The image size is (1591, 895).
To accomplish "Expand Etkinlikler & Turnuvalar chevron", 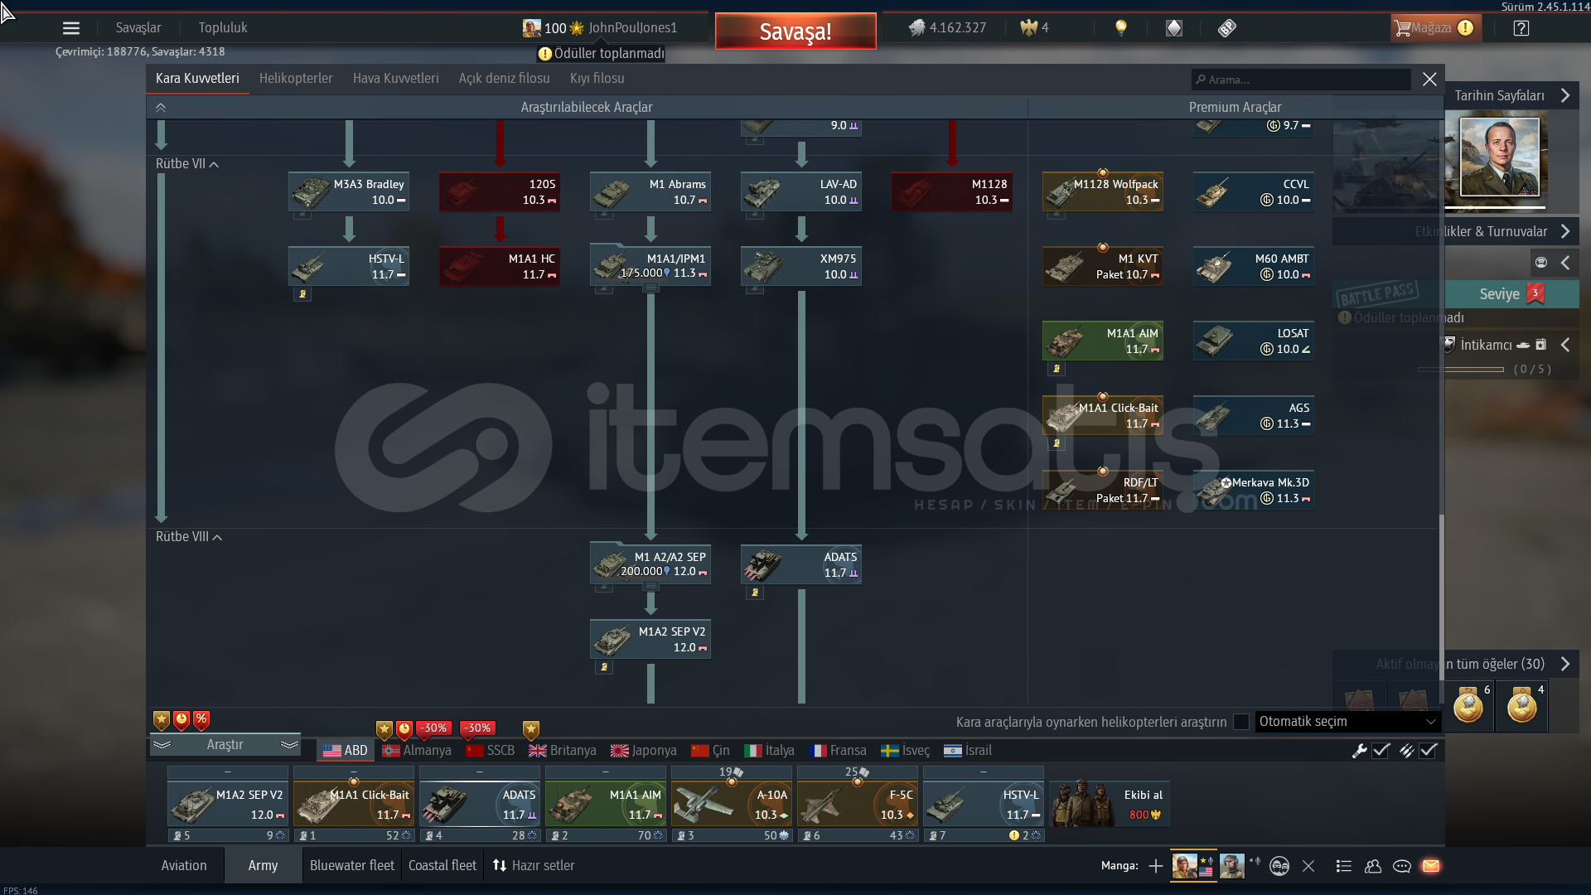I will tap(1565, 232).
